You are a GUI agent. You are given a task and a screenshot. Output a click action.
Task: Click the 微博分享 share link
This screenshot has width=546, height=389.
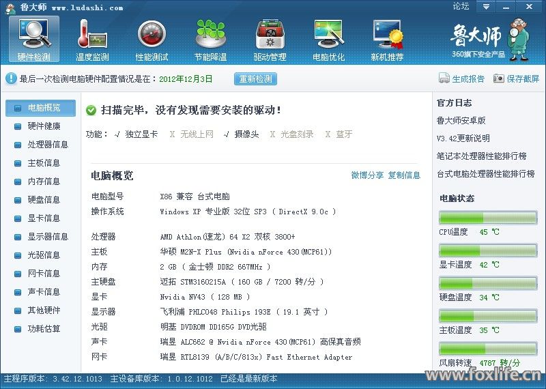pyautogui.click(x=367, y=175)
